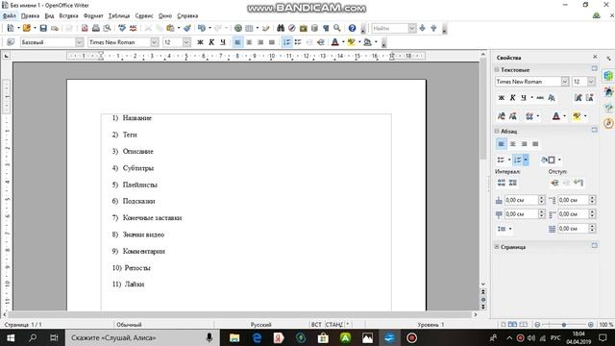This screenshot has width=615, height=346.
Task: Open Styles tab in sidebar strip
Action: point(608,92)
